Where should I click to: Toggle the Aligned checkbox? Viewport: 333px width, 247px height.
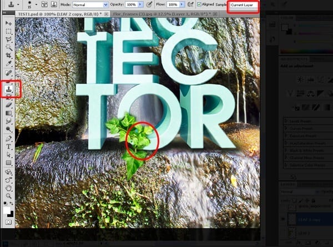click(199, 4)
